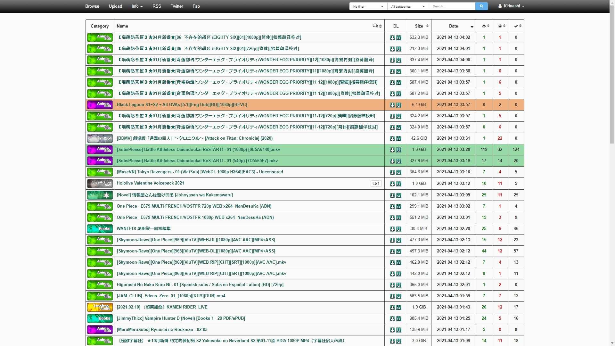Download torrent file for Black Lagoon S1+S2

(392, 105)
